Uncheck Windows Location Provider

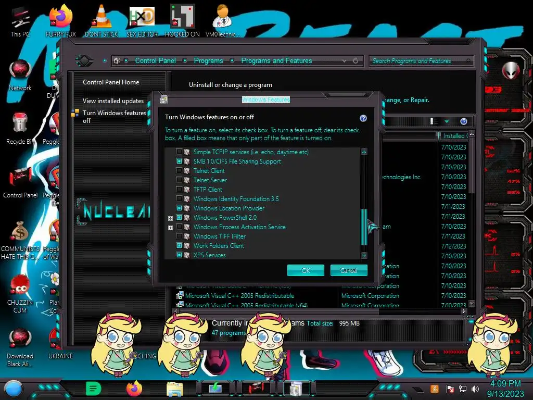click(179, 208)
